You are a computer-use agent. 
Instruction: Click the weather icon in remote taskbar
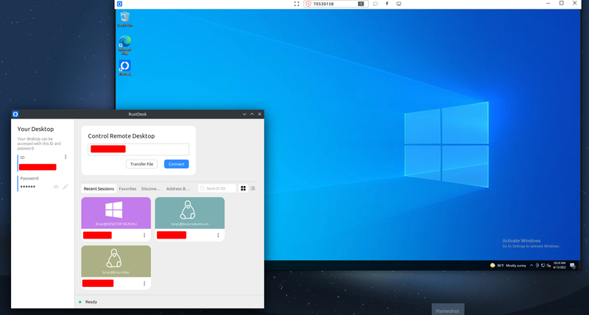493,266
